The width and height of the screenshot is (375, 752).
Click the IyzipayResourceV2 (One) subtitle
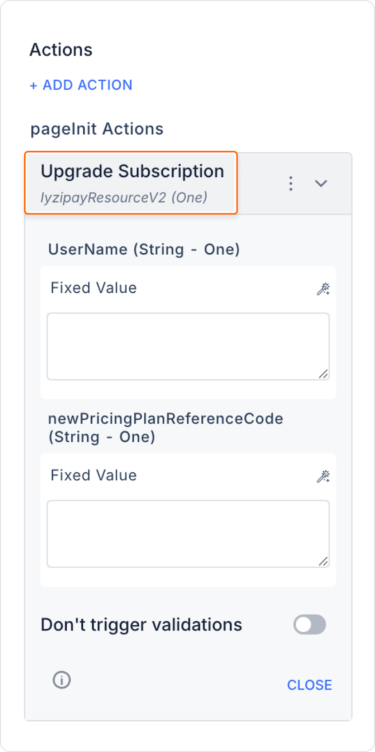tap(124, 197)
